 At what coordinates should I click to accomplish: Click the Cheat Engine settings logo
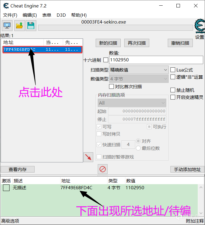click(x=199, y=27)
